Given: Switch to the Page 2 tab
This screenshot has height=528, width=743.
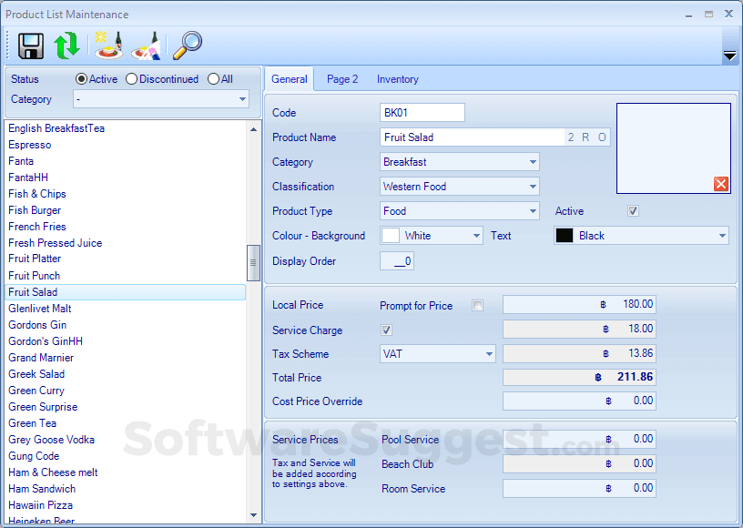Looking at the screenshot, I should (x=342, y=79).
